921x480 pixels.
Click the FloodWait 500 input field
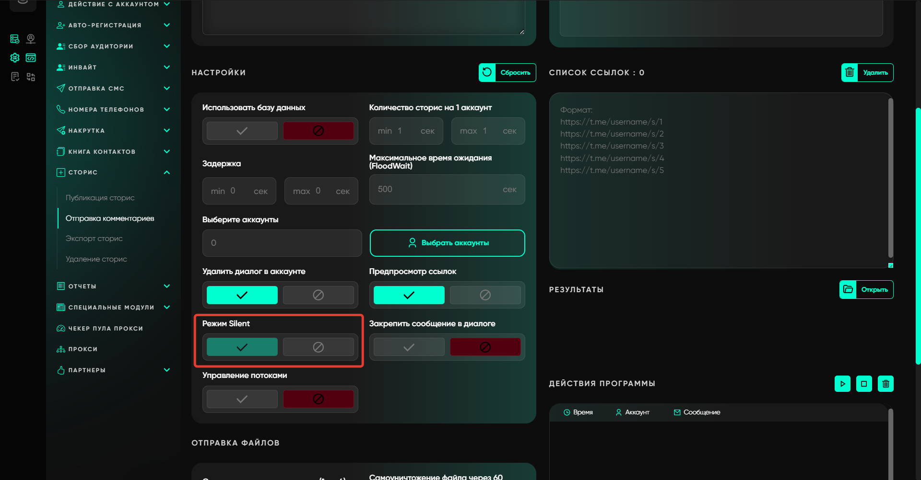[x=437, y=190]
